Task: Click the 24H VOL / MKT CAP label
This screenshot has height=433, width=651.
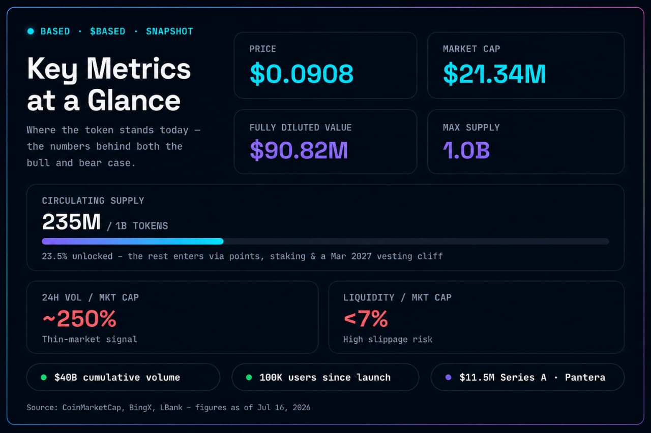Action: coord(90,297)
